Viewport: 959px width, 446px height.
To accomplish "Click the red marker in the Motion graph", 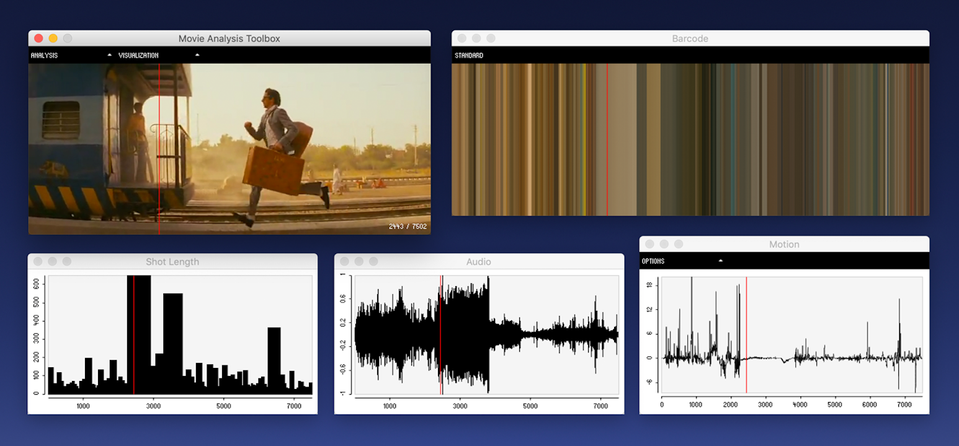I will point(746,334).
